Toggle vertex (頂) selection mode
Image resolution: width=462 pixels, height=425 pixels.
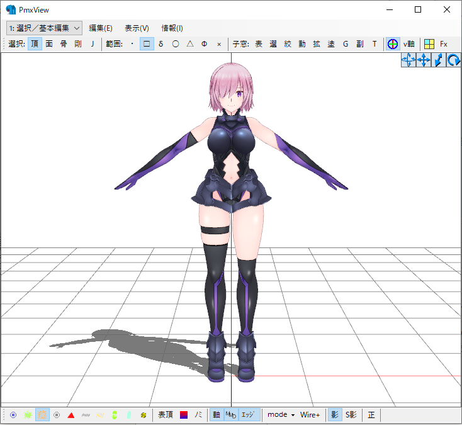(35, 44)
